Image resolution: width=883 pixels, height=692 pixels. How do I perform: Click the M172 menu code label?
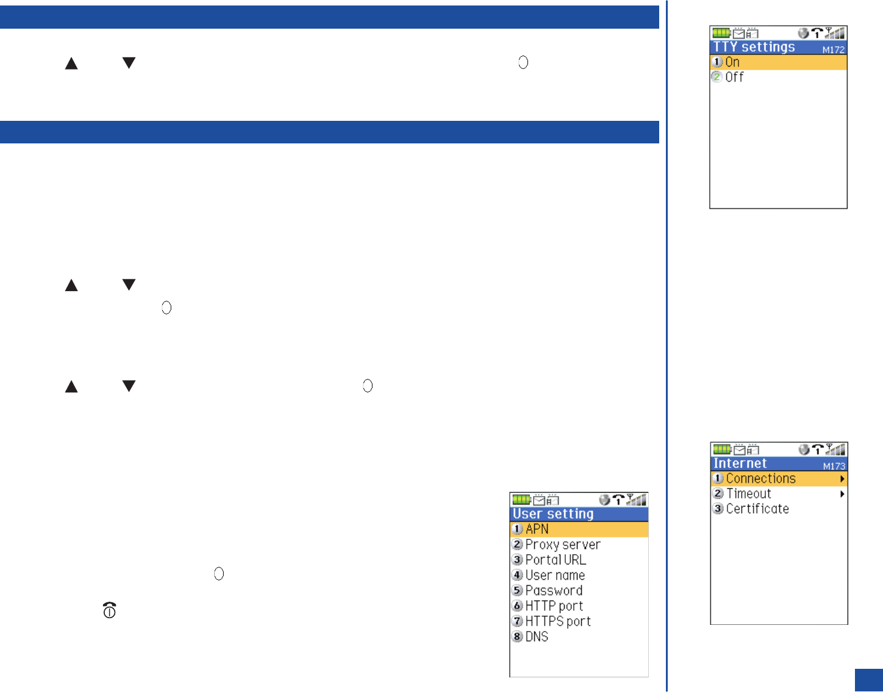pos(833,50)
